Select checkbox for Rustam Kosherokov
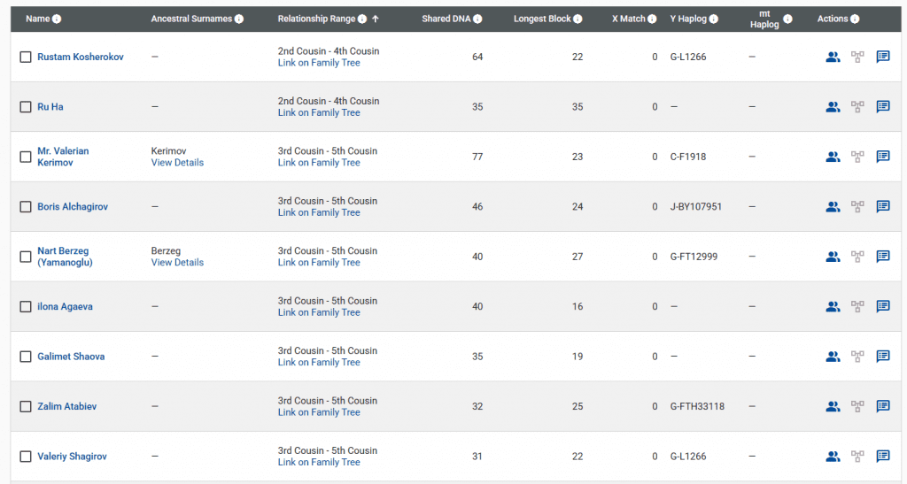Screen dimensions: 907x484 [x=26, y=58]
